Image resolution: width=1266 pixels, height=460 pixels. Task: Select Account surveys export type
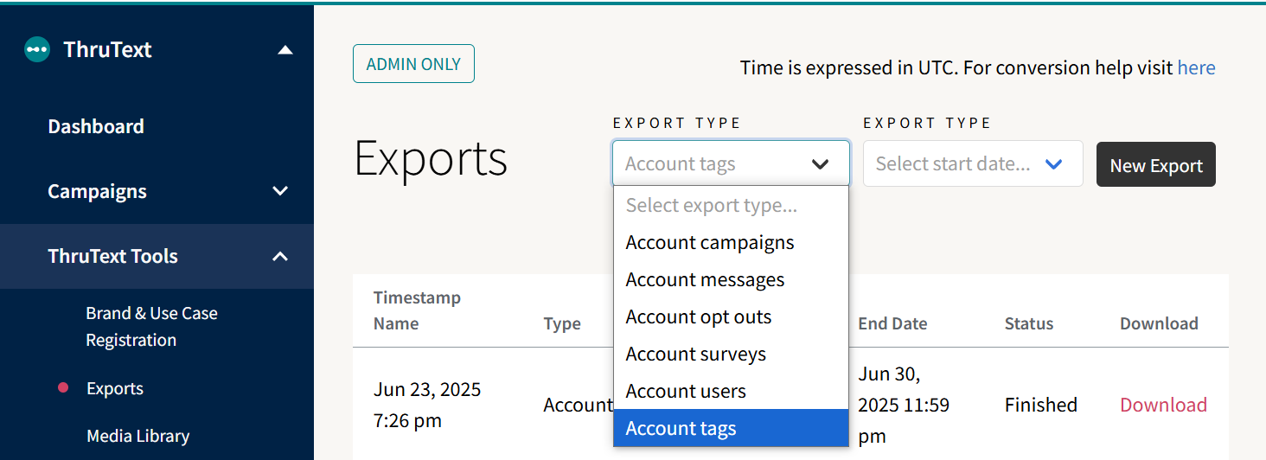click(x=731, y=354)
